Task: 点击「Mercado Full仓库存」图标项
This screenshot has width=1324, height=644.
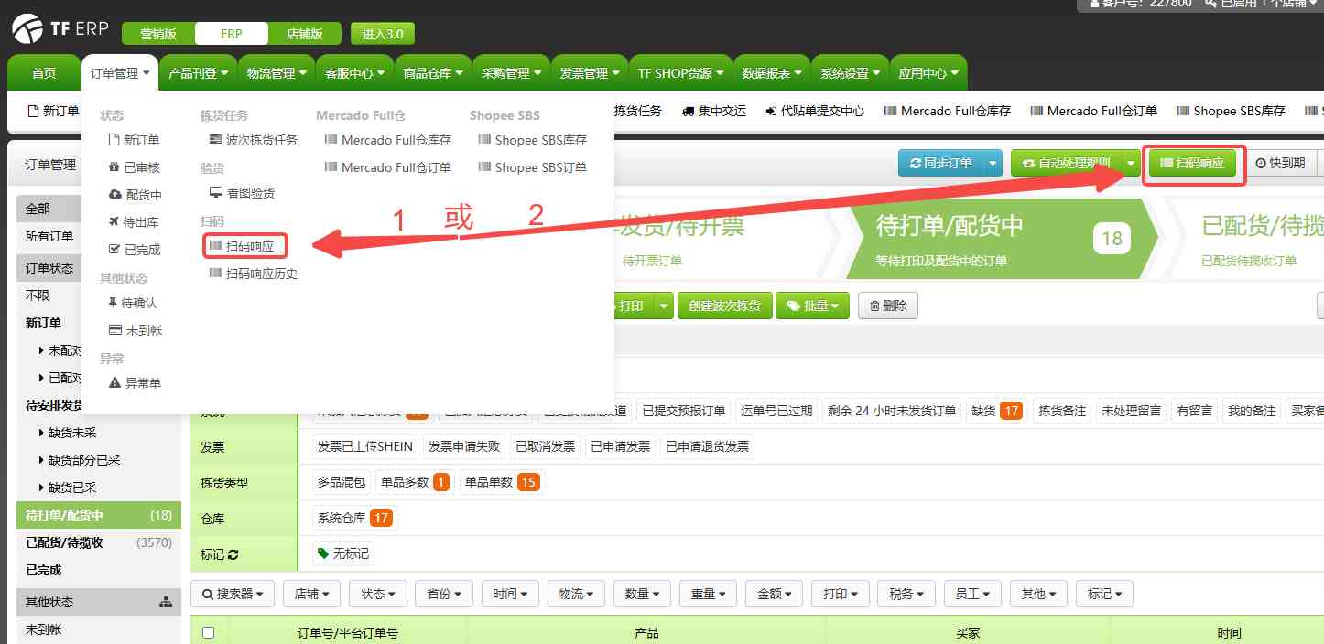Action: tap(387, 140)
